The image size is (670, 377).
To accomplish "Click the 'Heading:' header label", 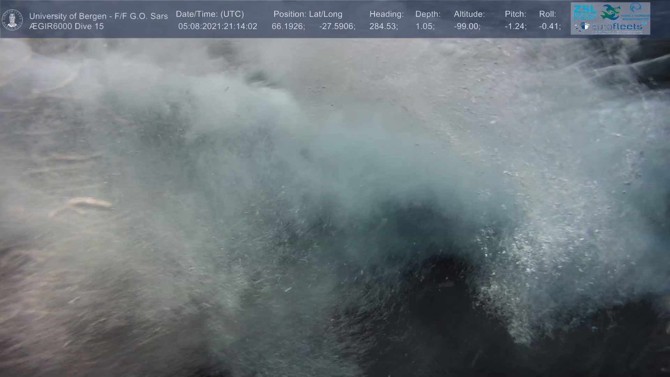I will pos(386,14).
